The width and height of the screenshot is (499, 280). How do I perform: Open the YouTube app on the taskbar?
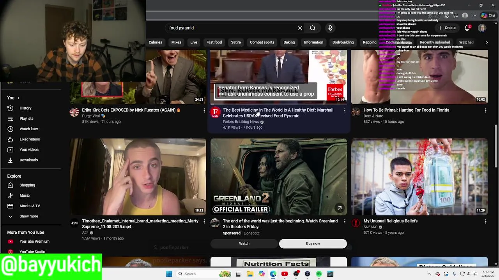pyautogui.click(x=285, y=274)
